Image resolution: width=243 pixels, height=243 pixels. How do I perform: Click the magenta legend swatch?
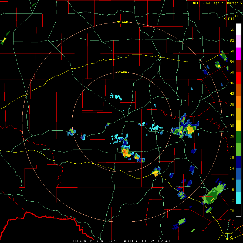click(238, 54)
